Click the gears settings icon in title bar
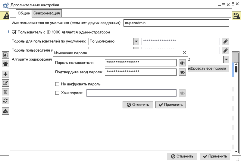The height and width of the screenshot is (163, 241). (6, 6)
